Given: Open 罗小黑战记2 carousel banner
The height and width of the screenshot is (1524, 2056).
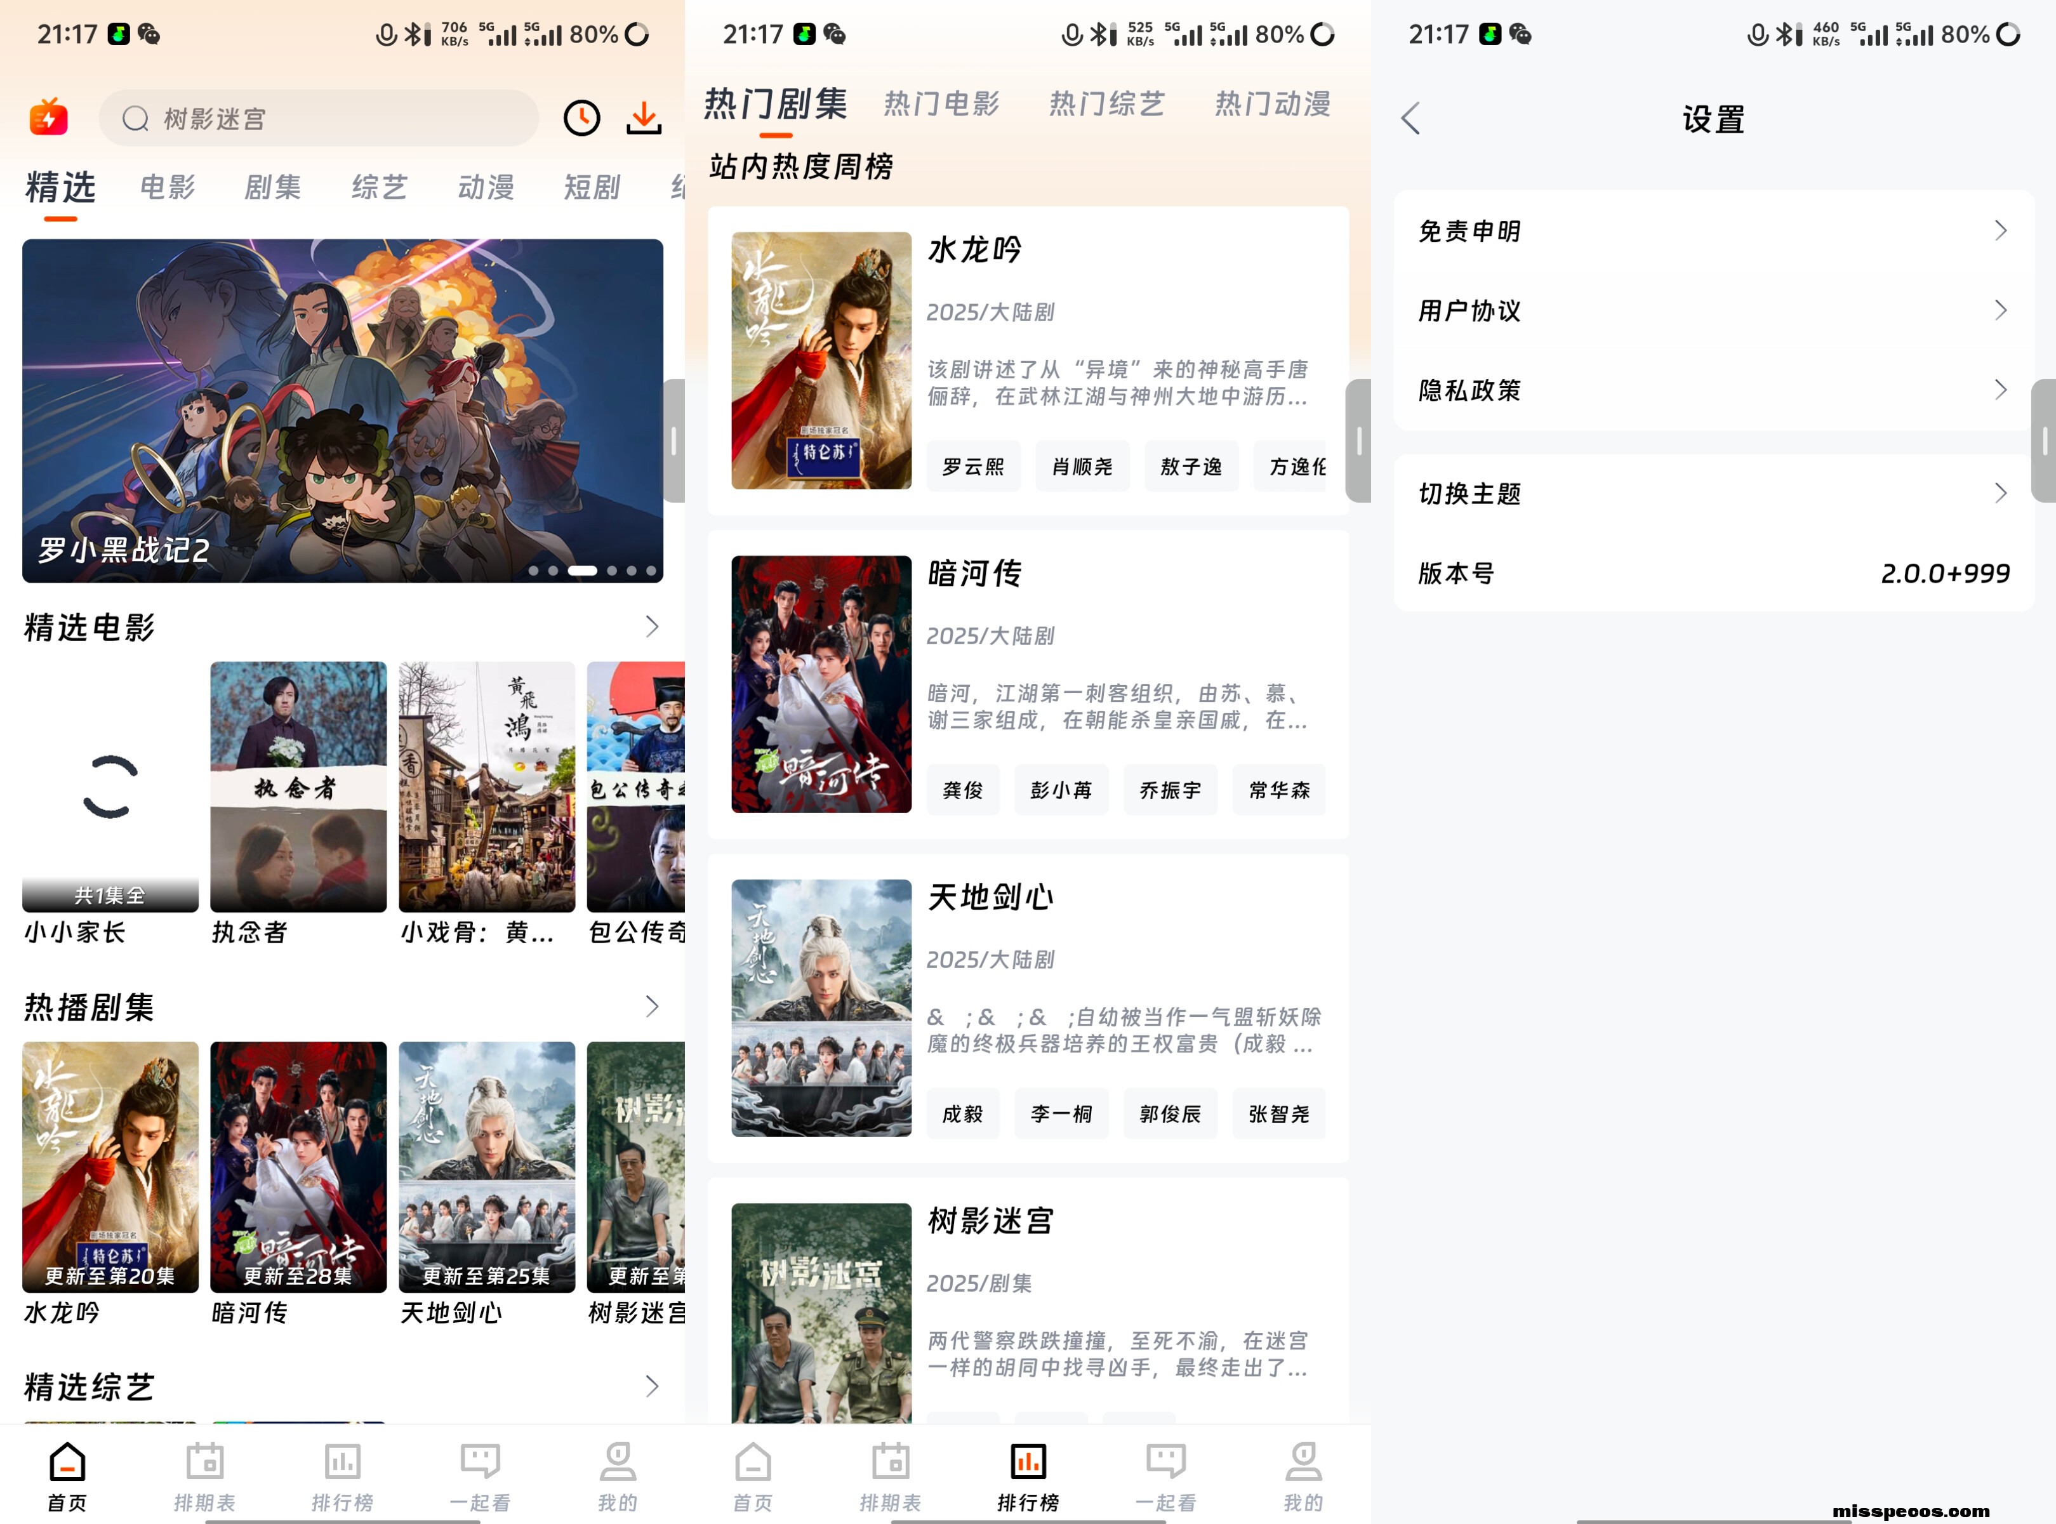Looking at the screenshot, I should click(342, 411).
